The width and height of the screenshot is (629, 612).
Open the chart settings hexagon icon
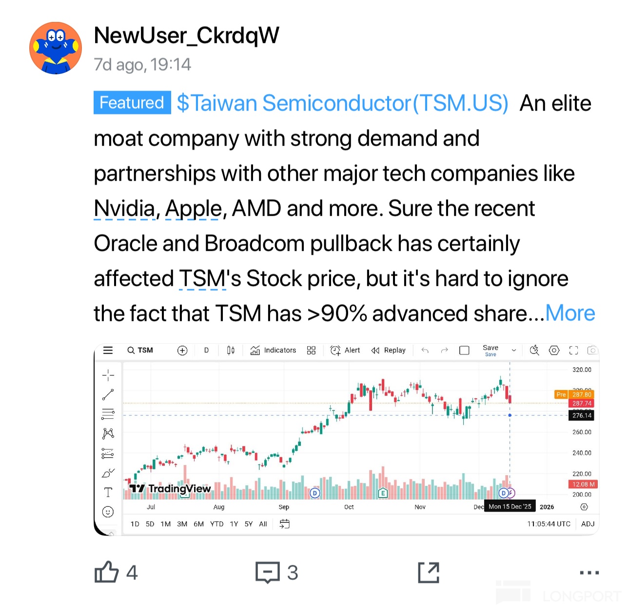tap(554, 351)
